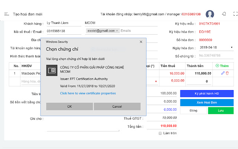
Task: Click the Macbook Pro item cell
Action: coord(31,73)
